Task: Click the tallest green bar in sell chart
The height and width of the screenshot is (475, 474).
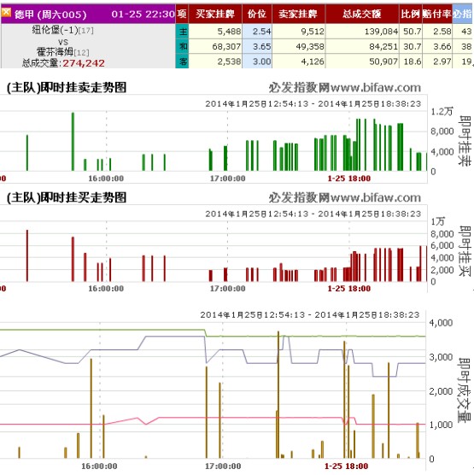Action: tap(73, 142)
